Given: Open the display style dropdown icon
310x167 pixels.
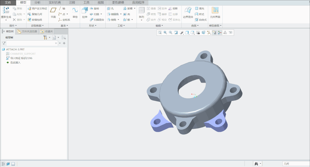Looking at the screenshot, I should pos(187,33).
